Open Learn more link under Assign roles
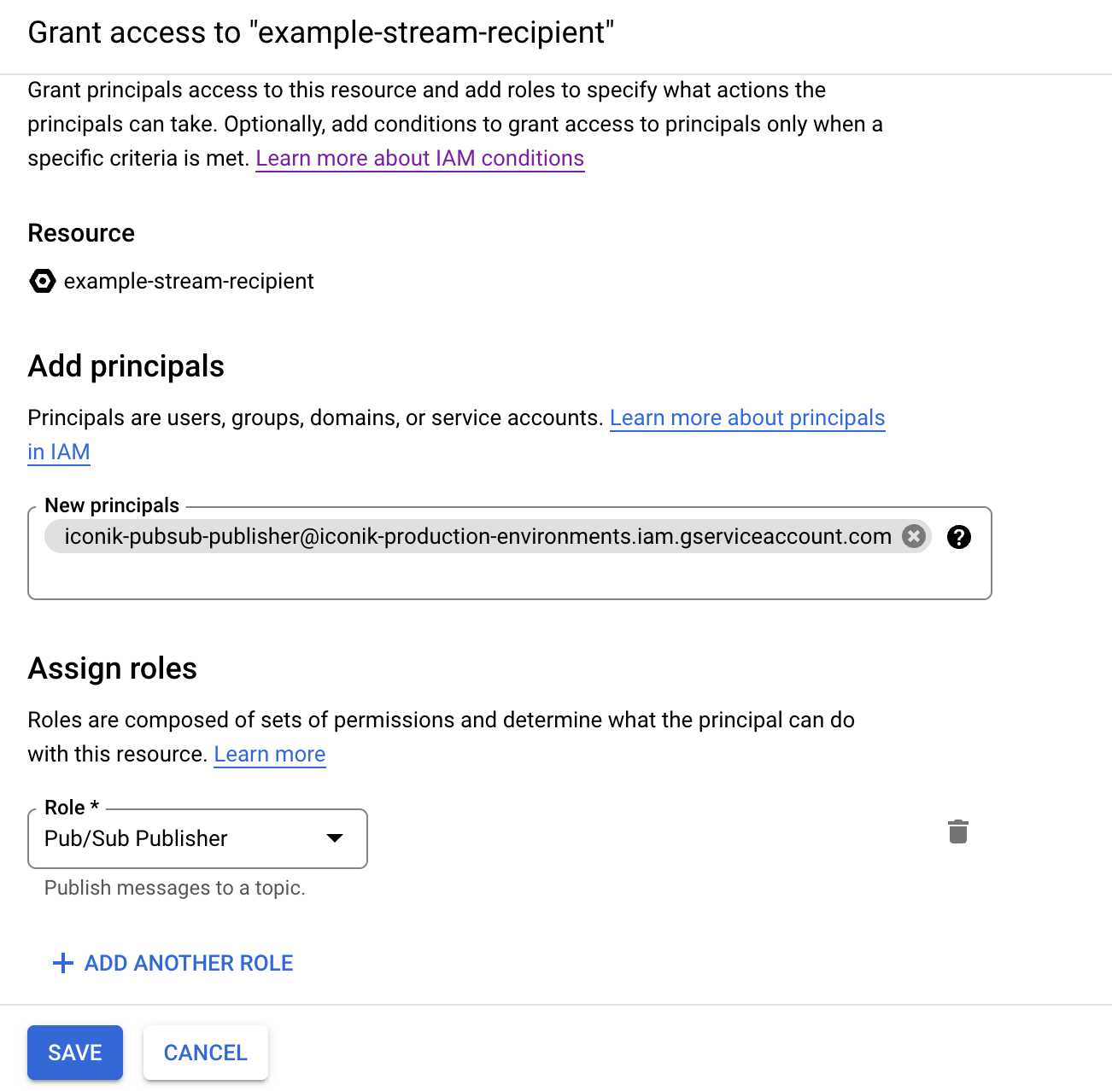Image resolution: width=1112 pixels, height=1091 pixels. point(269,755)
